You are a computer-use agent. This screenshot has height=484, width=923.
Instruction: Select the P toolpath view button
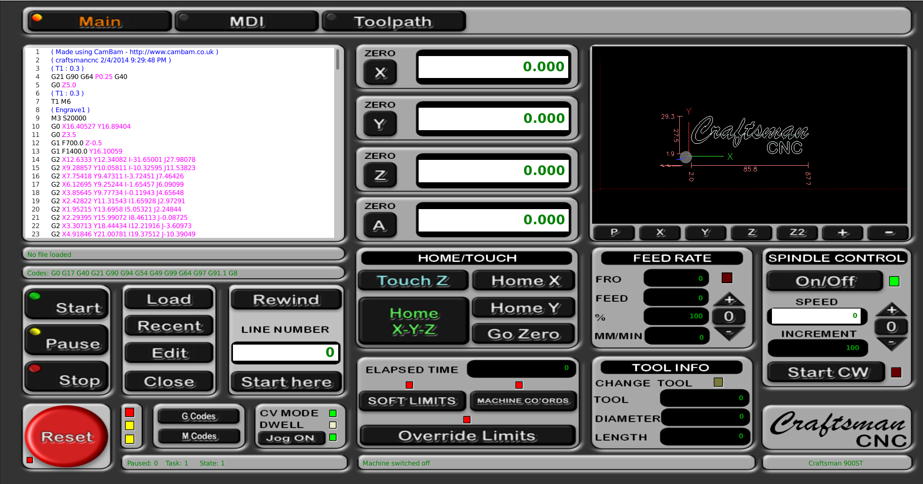614,232
